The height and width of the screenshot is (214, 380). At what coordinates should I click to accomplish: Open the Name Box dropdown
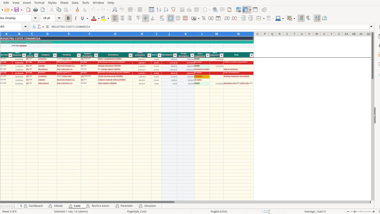[26, 27]
